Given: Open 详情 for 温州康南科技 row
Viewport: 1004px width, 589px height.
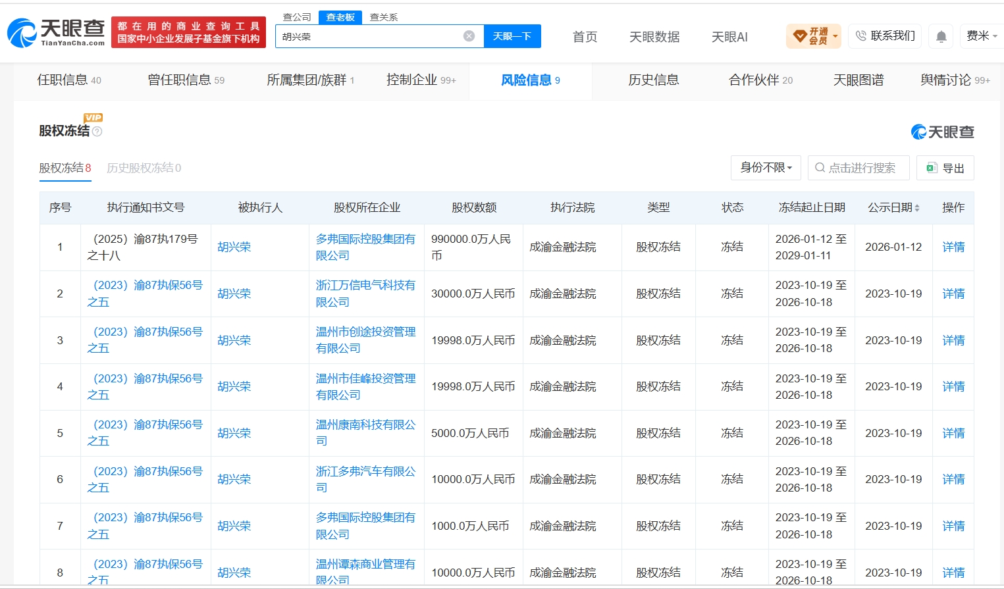Looking at the screenshot, I should pyautogui.click(x=953, y=433).
